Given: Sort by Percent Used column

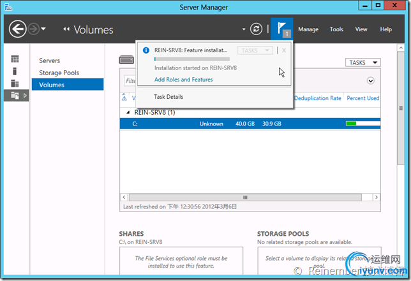Looking at the screenshot, I should click(x=362, y=98).
